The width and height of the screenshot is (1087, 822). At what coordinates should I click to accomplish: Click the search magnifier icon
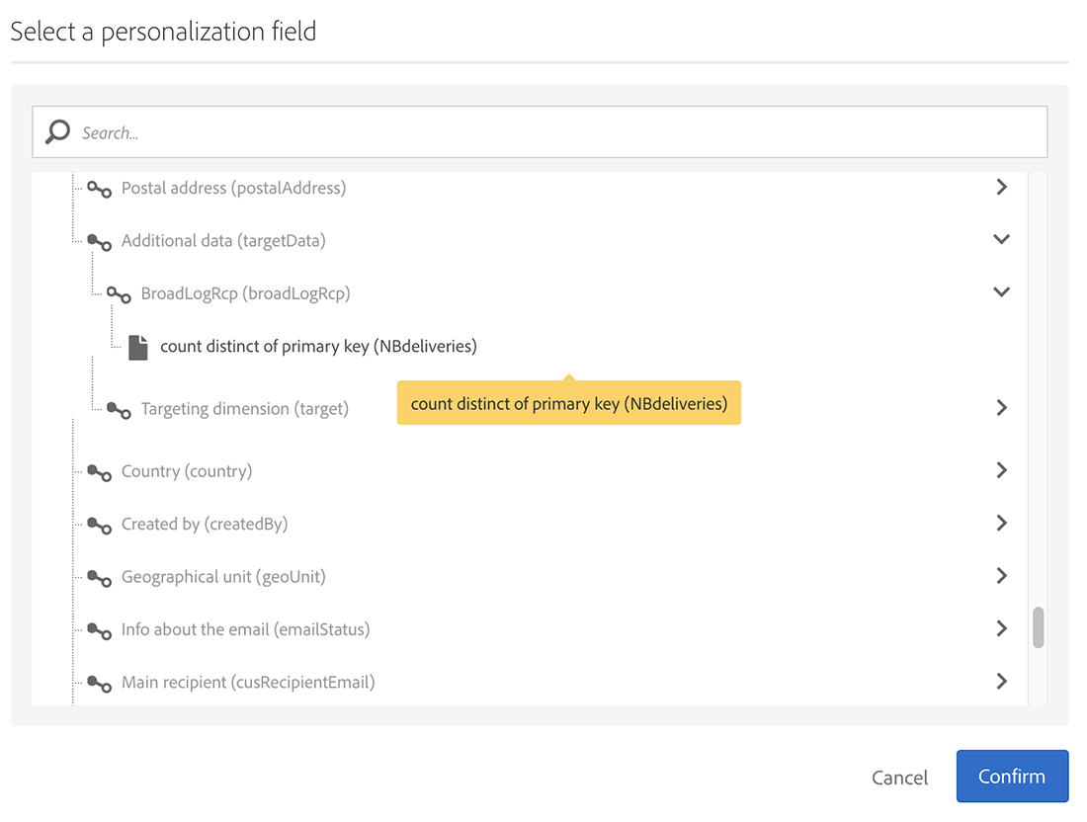point(58,131)
